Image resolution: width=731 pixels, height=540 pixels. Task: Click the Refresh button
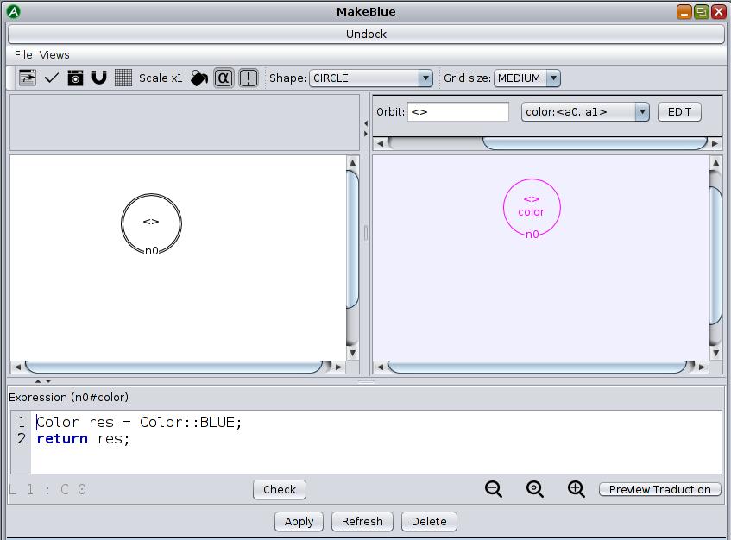coord(362,521)
